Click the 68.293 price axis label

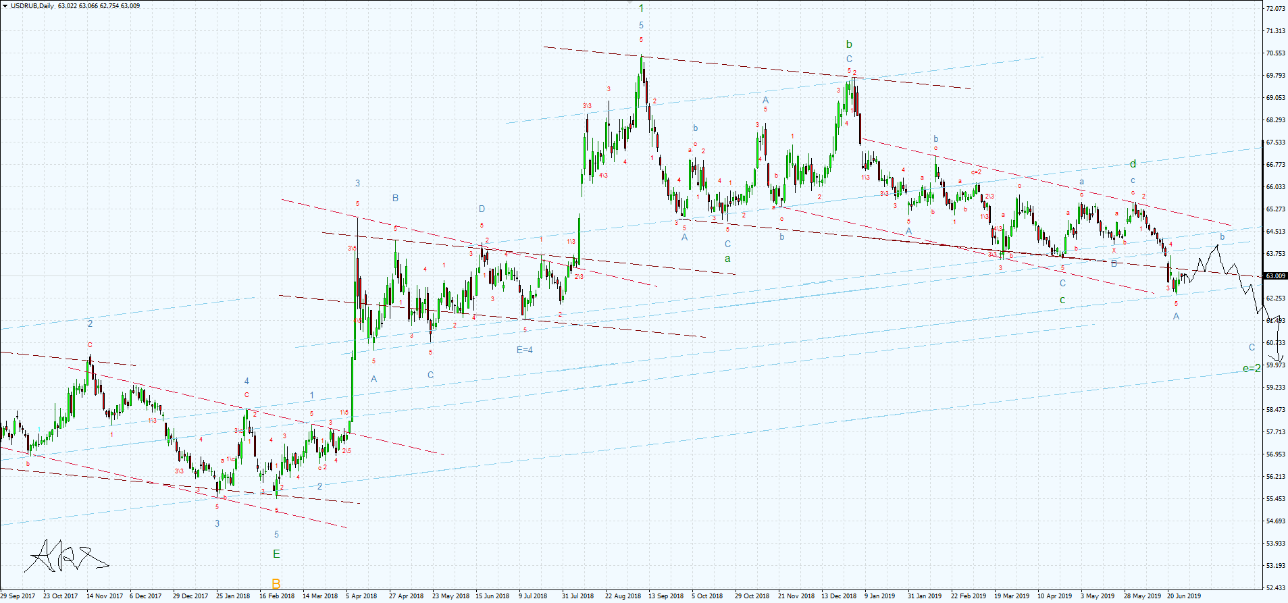pos(1275,120)
